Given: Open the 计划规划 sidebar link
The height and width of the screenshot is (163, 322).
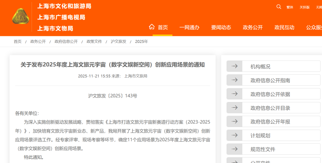Looking at the screenshot, I should 273,135.
